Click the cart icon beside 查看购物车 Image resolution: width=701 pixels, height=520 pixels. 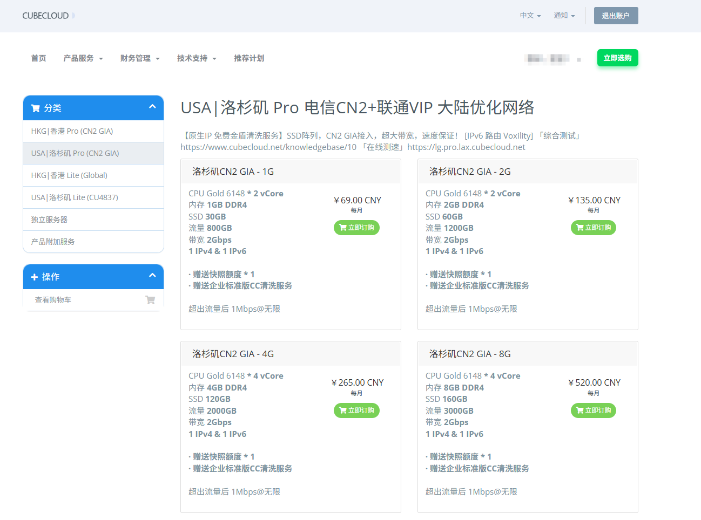click(x=150, y=300)
